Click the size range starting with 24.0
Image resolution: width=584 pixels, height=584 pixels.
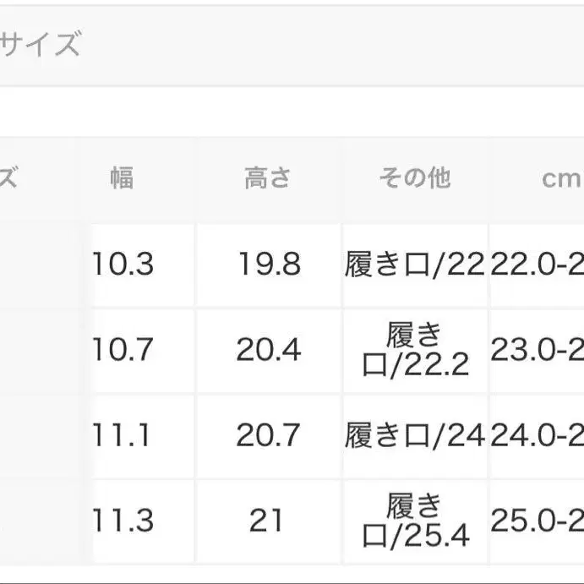click(x=538, y=435)
